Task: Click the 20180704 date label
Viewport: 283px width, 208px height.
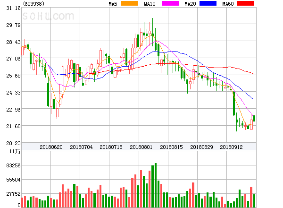Action: coord(81,147)
